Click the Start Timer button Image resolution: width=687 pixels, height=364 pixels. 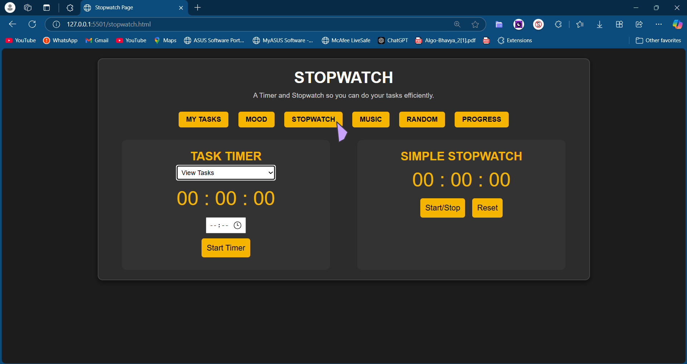(226, 248)
